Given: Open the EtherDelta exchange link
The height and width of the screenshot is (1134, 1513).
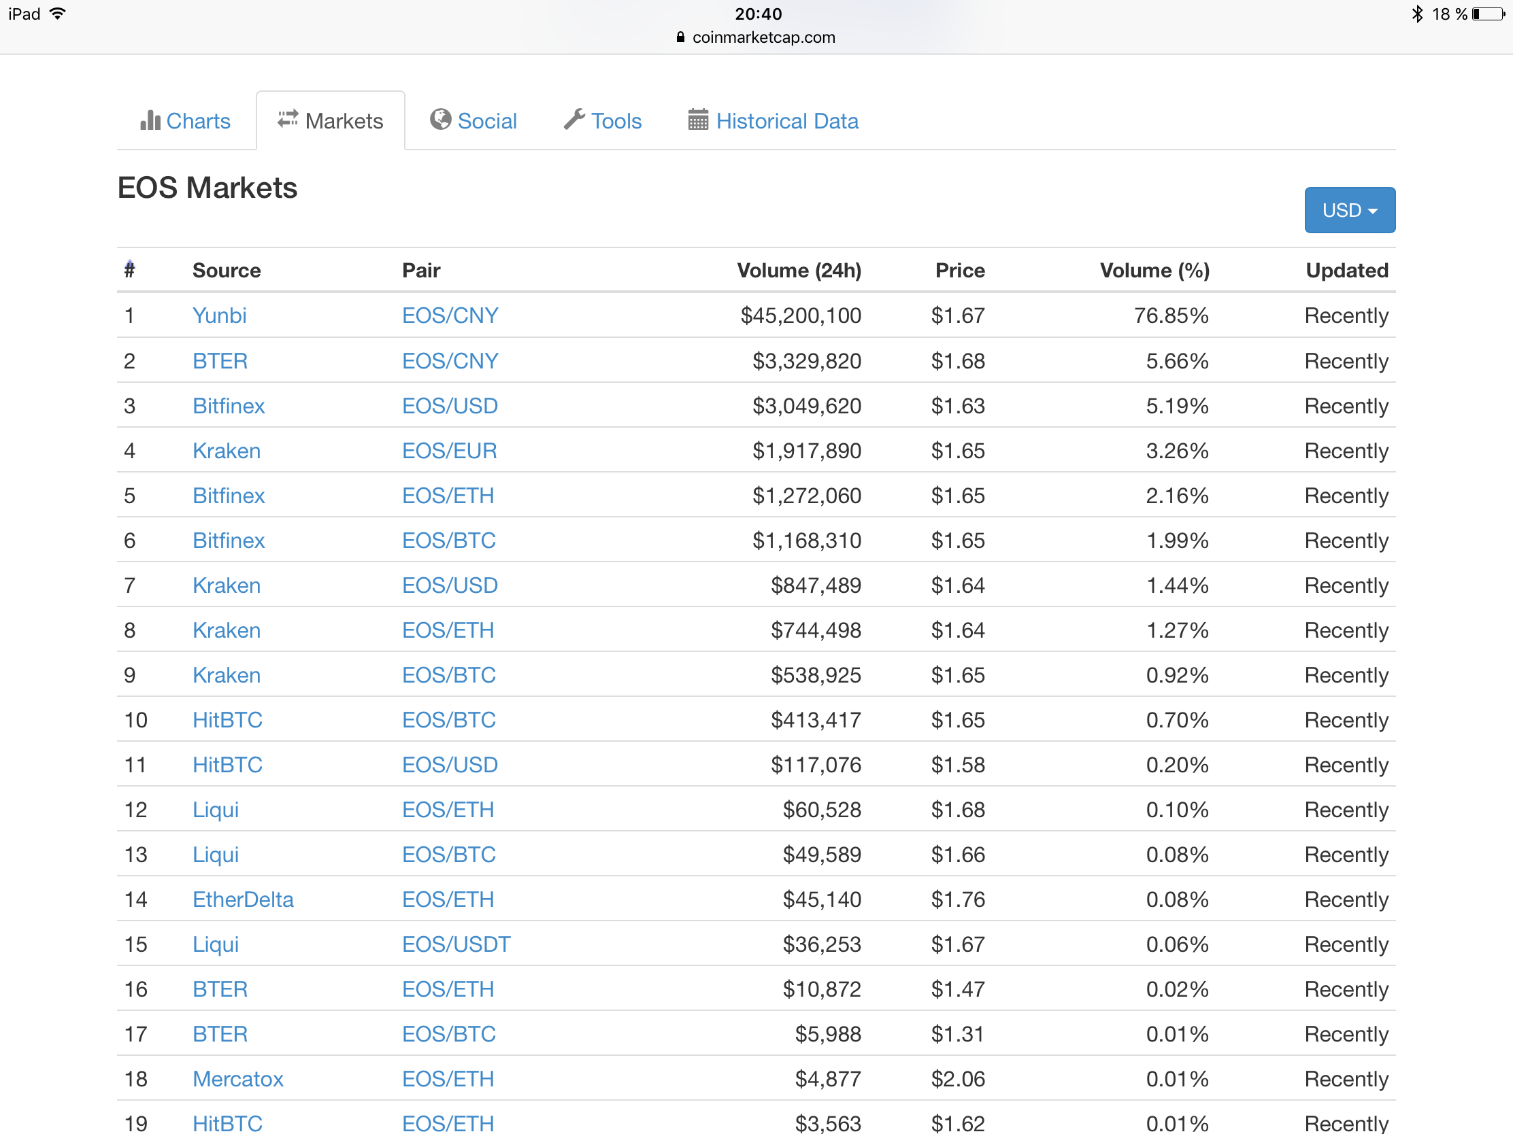Looking at the screenshot, I should click(x=243, y=899).
